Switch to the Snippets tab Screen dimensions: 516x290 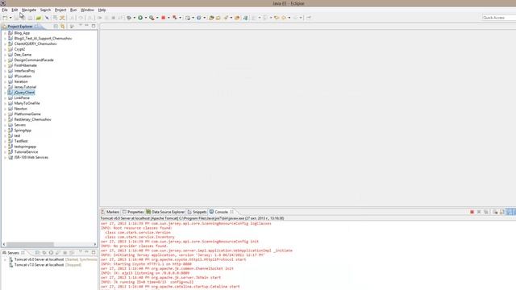[197, 212]
